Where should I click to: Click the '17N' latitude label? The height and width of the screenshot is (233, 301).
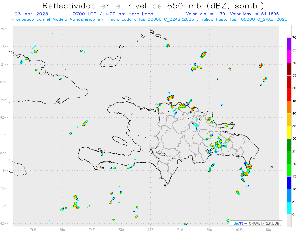(x=4, y=206)
